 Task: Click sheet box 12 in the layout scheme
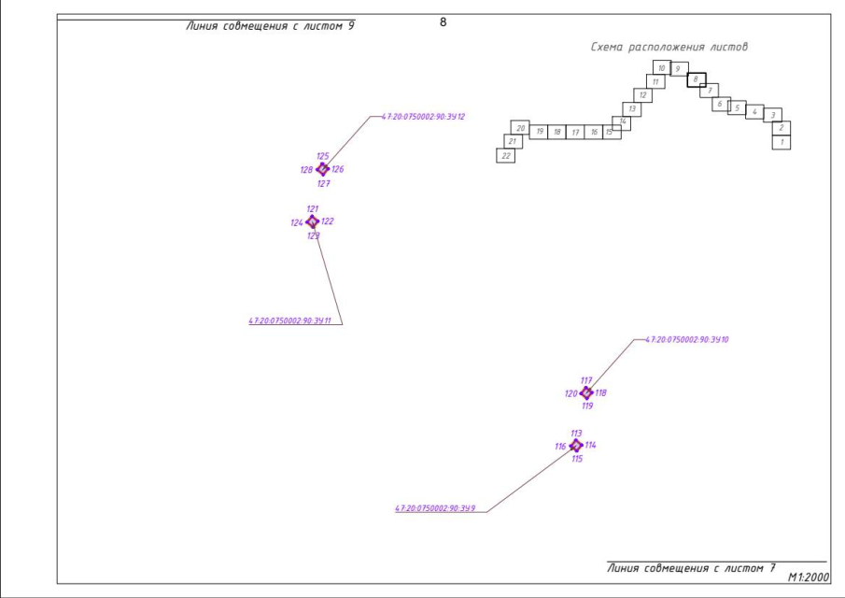tap(642, 95)
